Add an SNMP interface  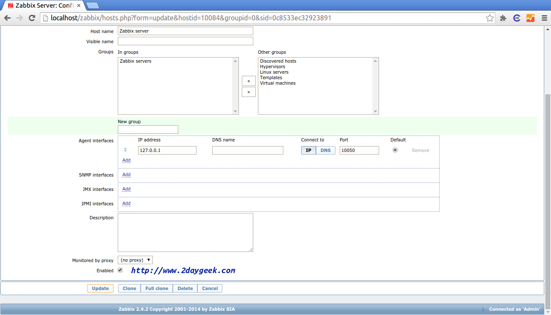click(x=126, y=174)
